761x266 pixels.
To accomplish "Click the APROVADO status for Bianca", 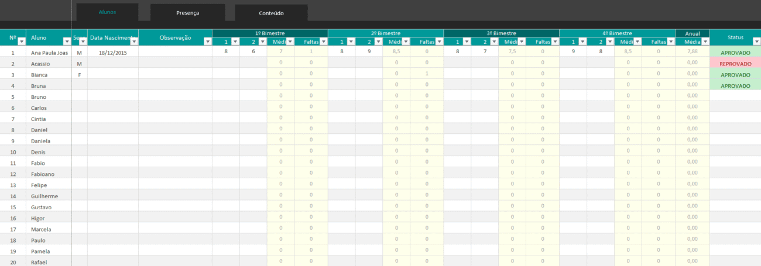I will pyautogui.click(x=735, y=74).
